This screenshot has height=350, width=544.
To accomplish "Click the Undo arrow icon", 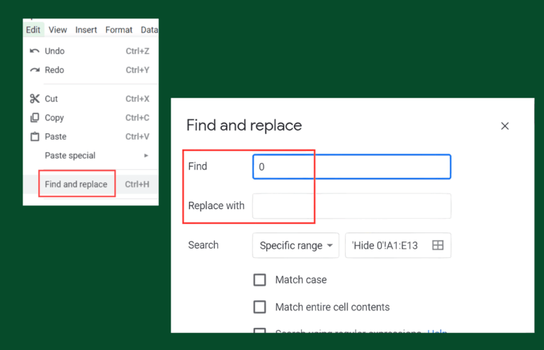I will coord(34,51).
